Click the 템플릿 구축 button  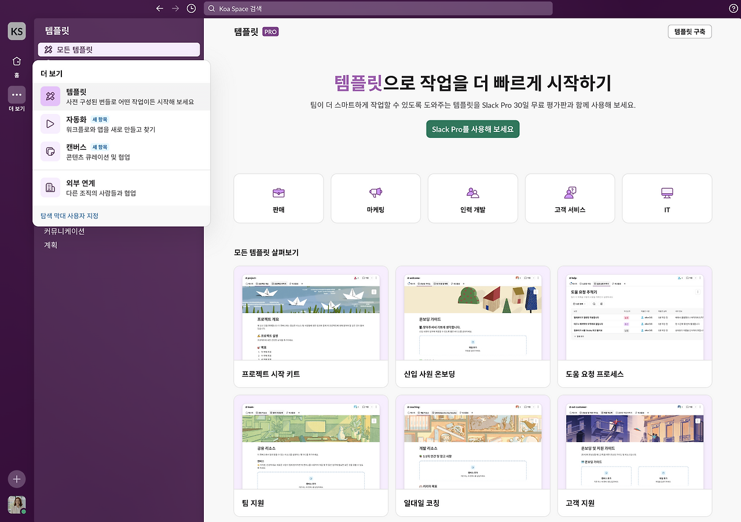tap(689, 31)
